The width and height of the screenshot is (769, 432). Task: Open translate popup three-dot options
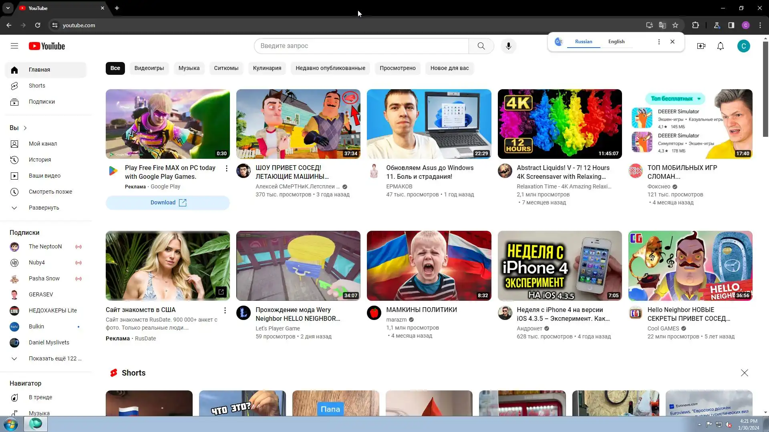click(x=659, y=42)
